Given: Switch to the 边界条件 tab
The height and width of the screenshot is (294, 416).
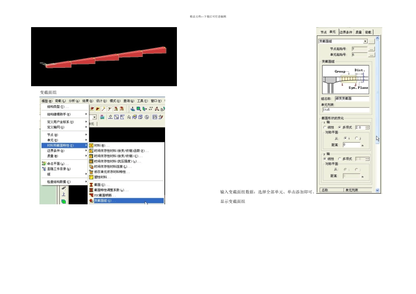Looking at the screenshot, I should click(x=346, y=32).
